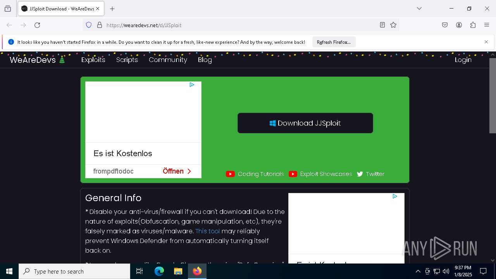Bookmark this page with star icon

tap(393, 25)
